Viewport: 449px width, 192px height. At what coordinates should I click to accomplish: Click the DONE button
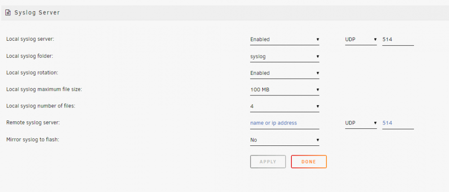coord(309,162)
